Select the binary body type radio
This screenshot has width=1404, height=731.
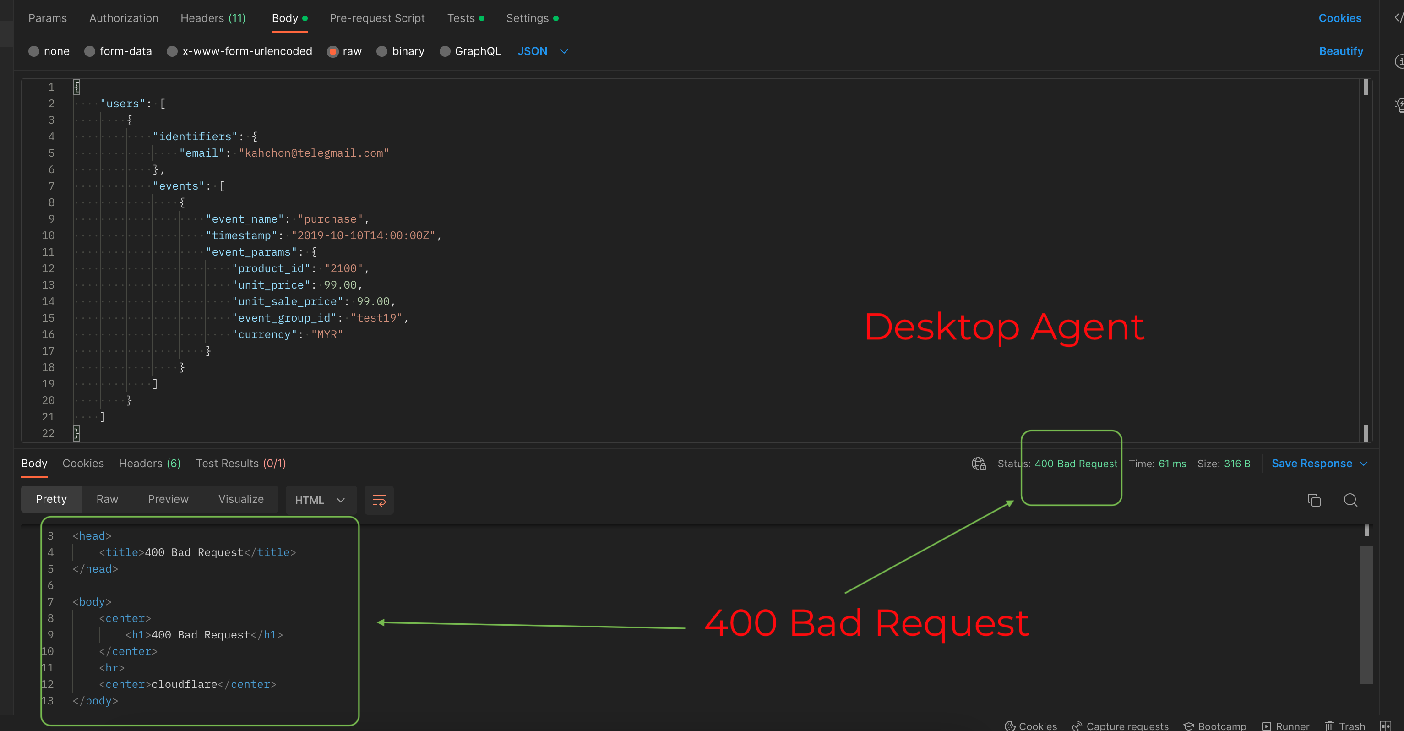[382, 51]
